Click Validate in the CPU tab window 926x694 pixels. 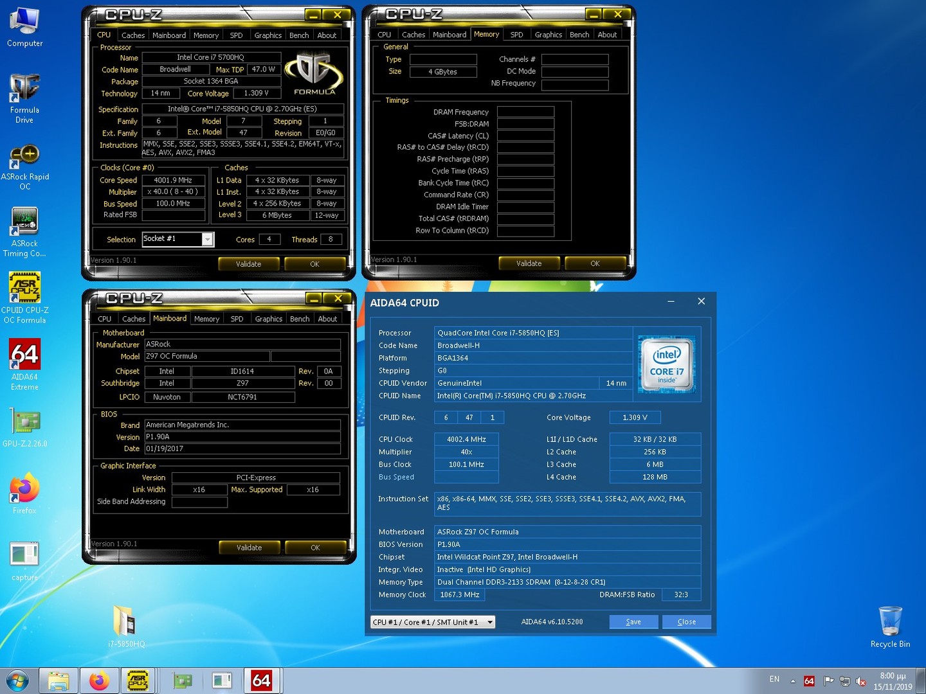click(x=249, y=264)
